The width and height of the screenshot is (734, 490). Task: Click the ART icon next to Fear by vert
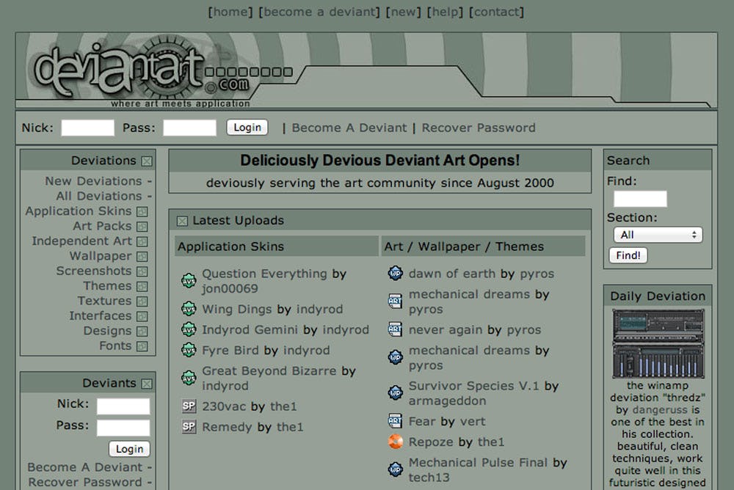pos(396,422)
